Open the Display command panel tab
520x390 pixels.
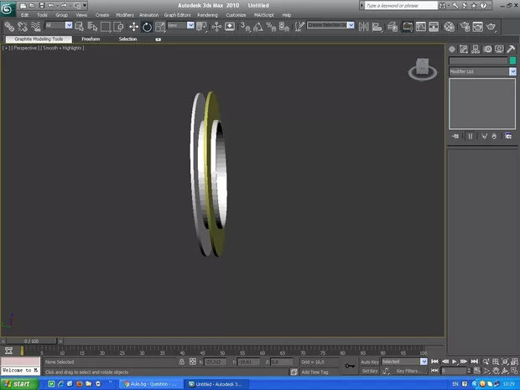tap(499, 49)
